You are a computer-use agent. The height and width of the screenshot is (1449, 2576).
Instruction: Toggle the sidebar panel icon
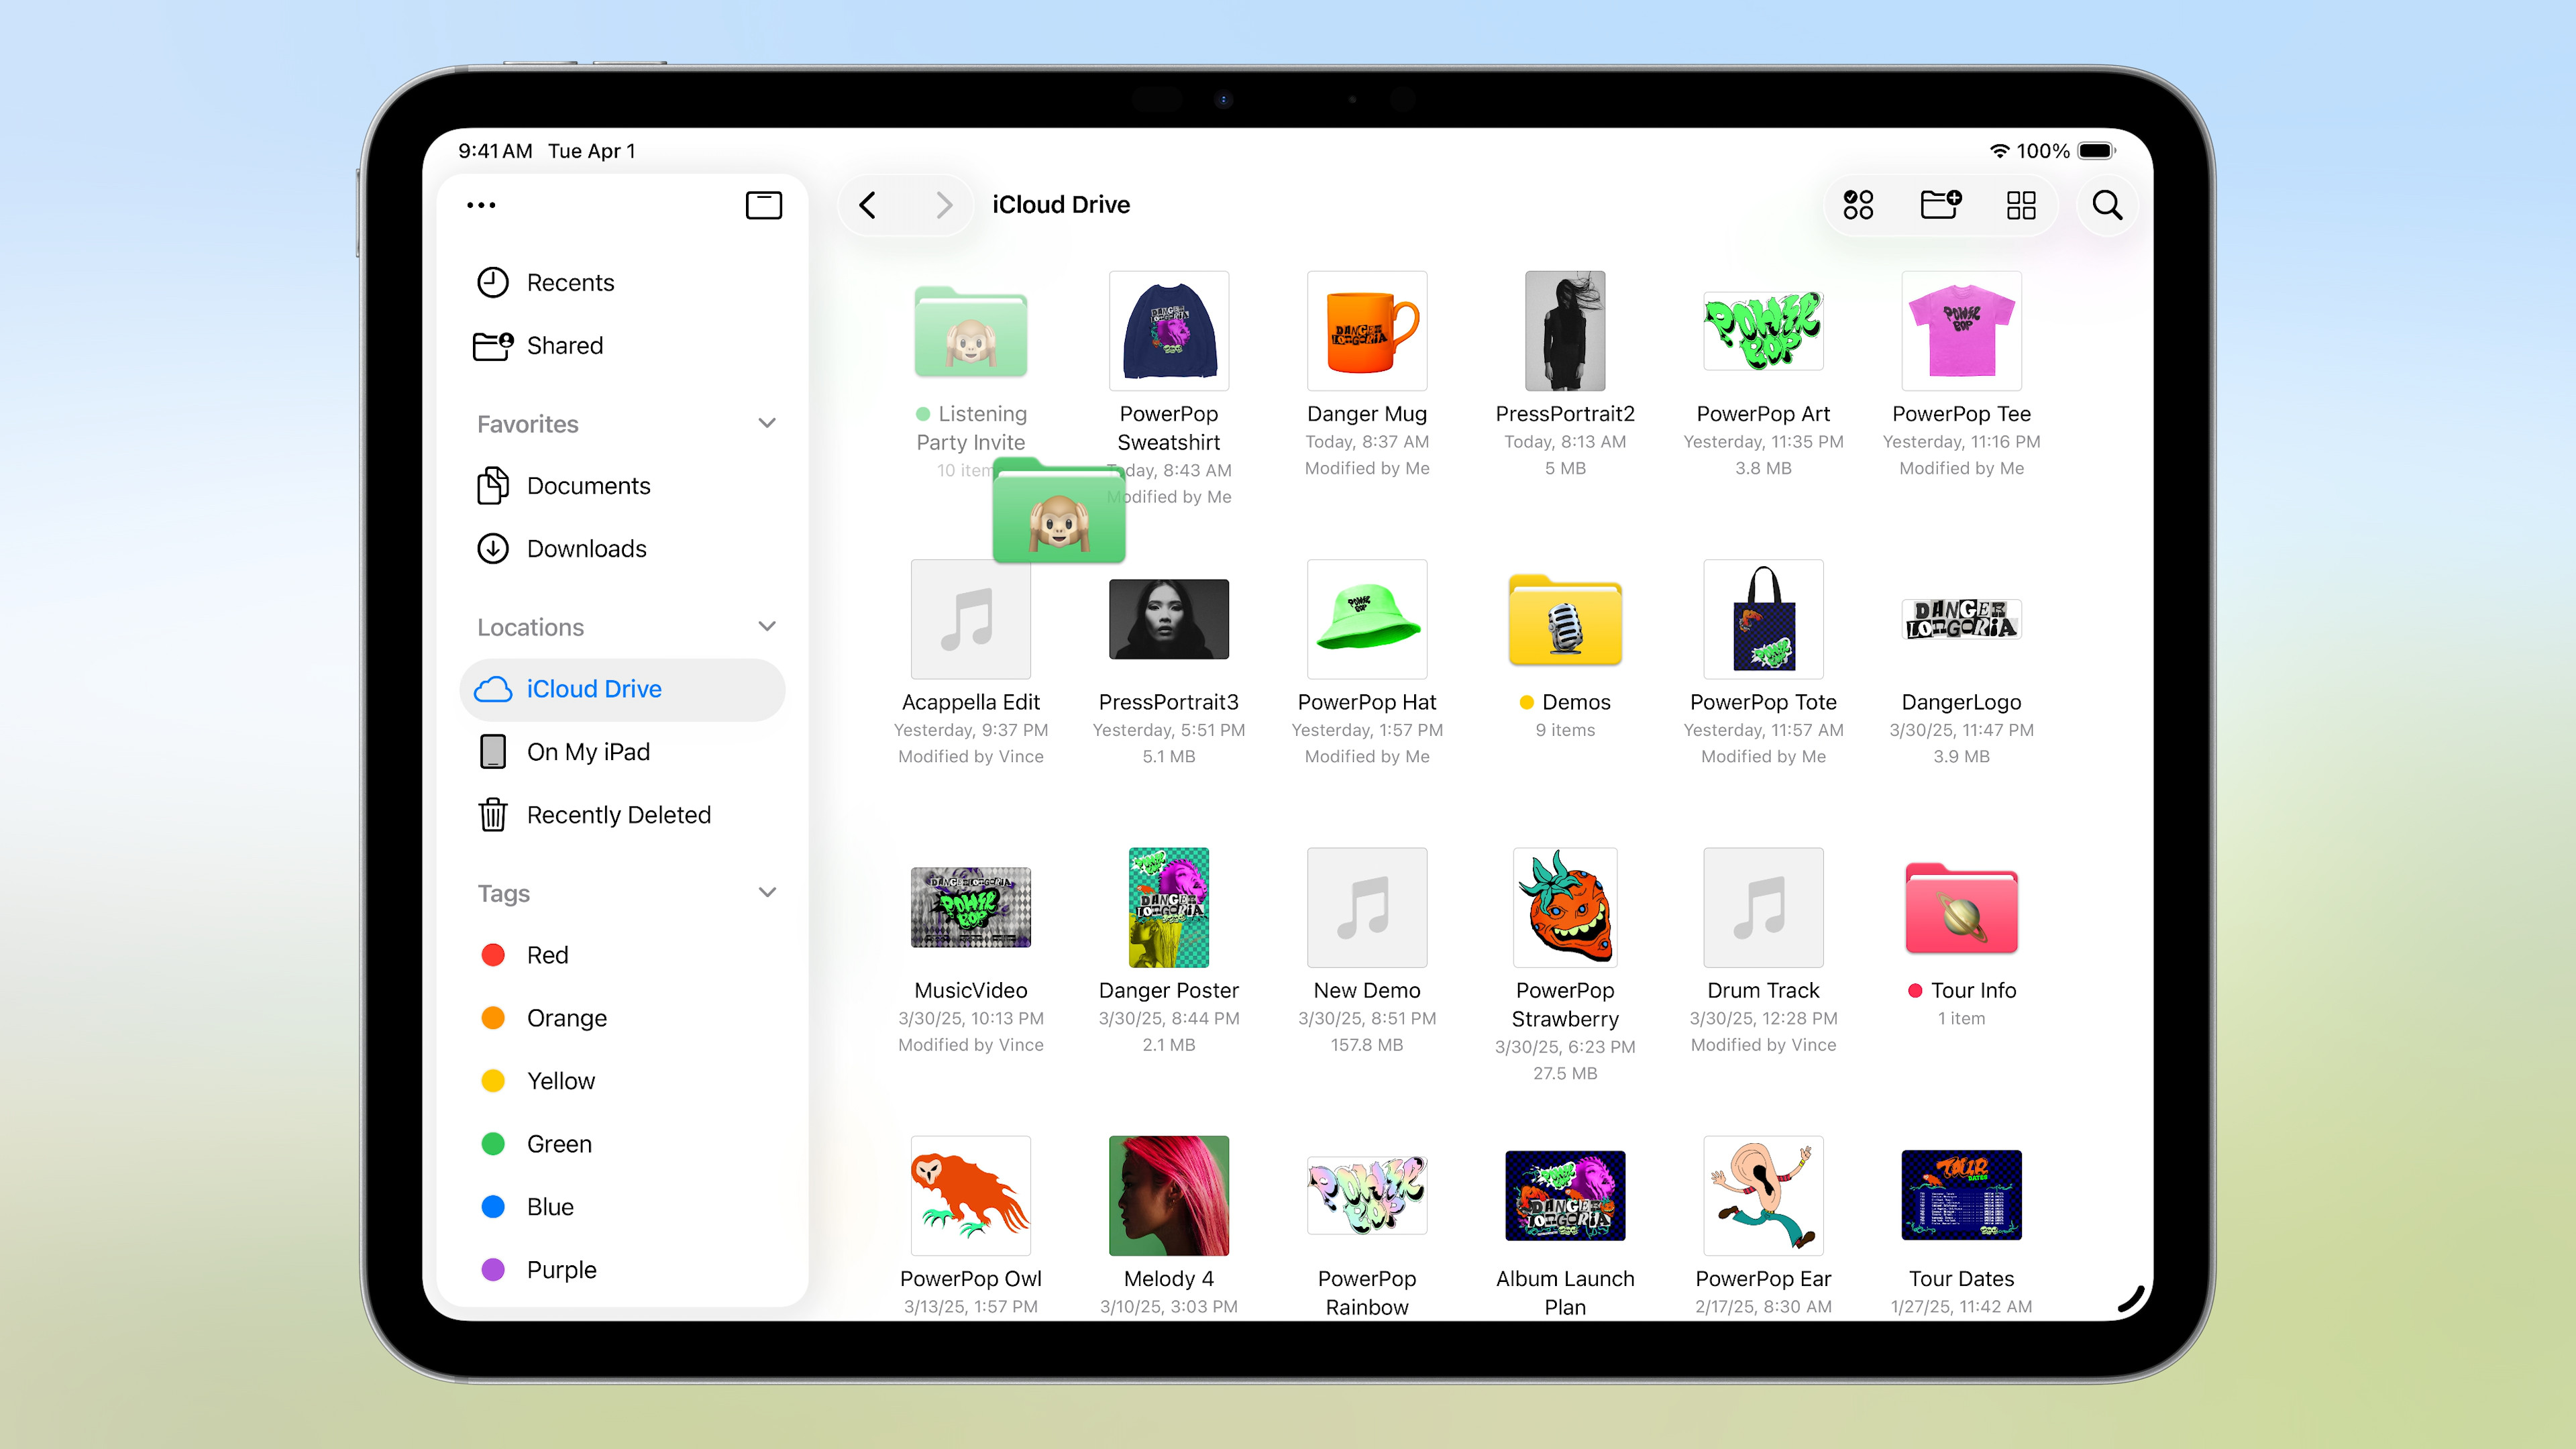point(763,205)
